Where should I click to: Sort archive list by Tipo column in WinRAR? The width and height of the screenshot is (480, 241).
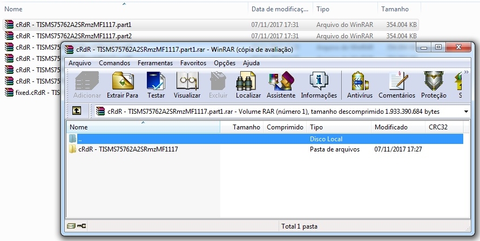[x=339, y=127]
